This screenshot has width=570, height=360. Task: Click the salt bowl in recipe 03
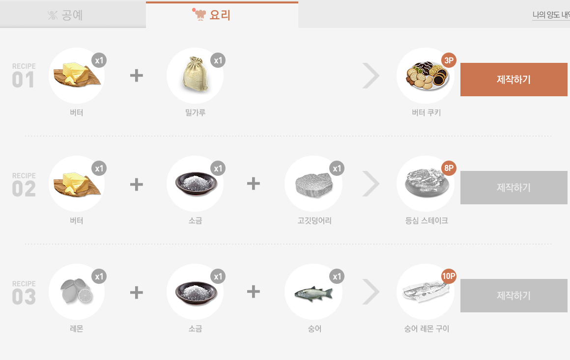tap(195, 292)
